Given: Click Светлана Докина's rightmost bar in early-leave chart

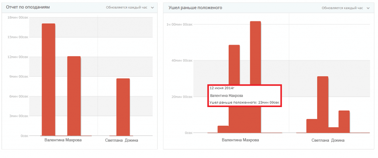Looking at the screenshot, I should (344, 122).
